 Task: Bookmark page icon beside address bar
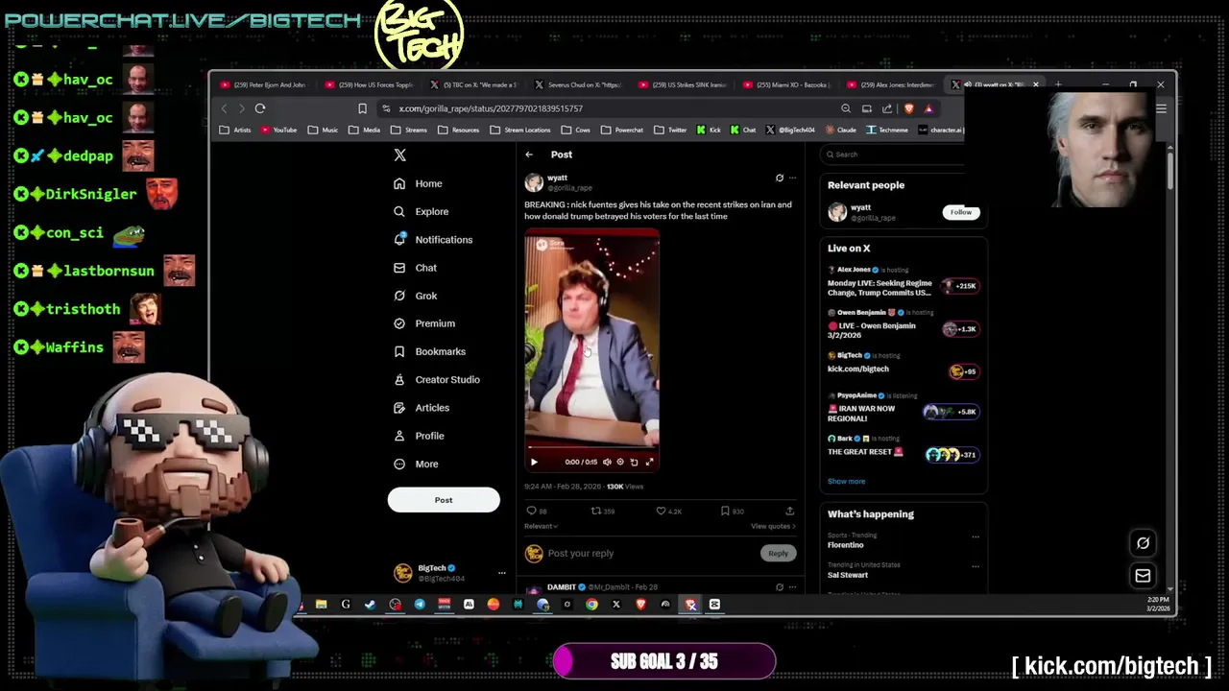(x=362, y=108)
